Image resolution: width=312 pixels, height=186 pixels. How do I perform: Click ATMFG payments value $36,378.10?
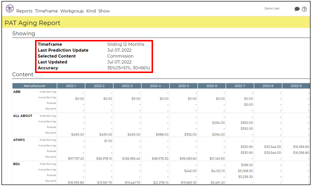[x=104, y=158]
